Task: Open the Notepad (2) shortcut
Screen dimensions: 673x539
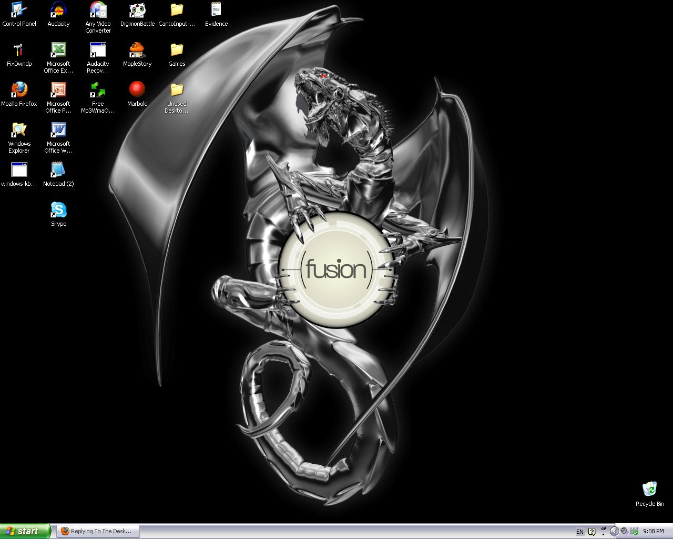Action: (x=58, y=174)
